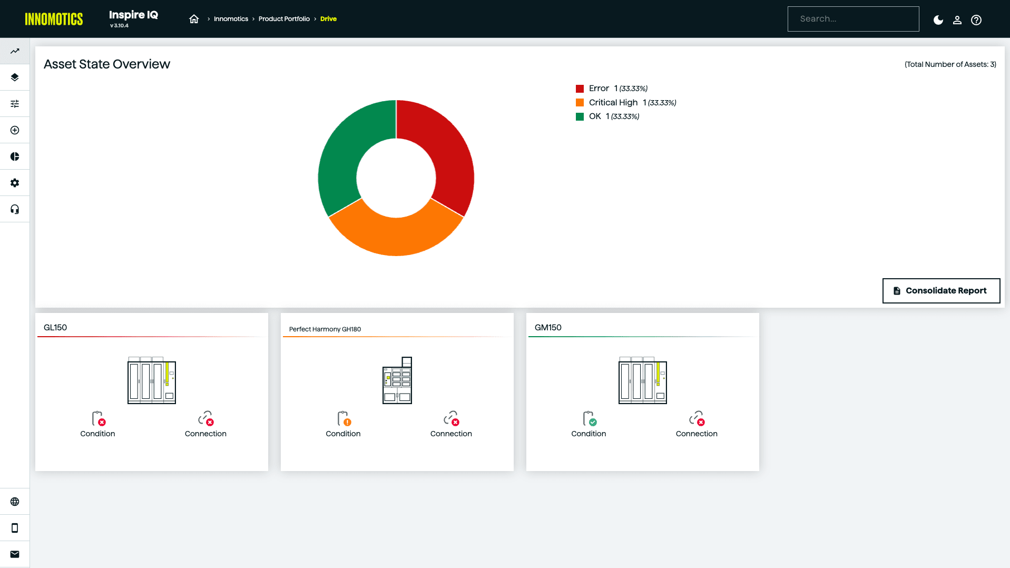Click the mail envelope sidebar icon

15,554
